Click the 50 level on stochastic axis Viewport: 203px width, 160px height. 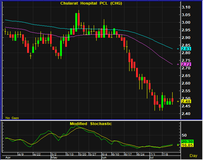point(184,135)
